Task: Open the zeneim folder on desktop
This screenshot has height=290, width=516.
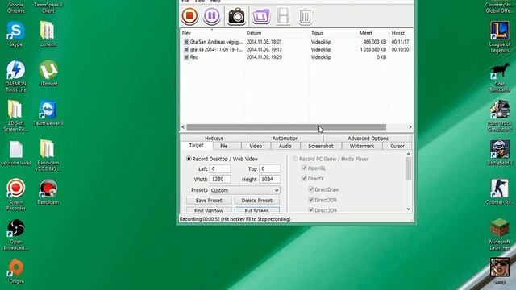Action: [48, 34]
